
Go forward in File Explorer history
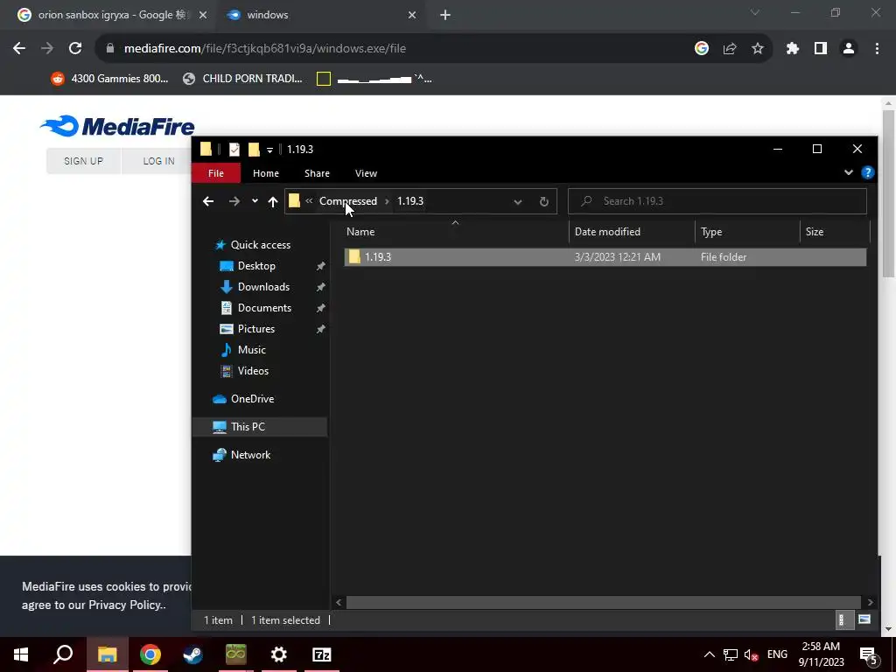point(234,201)
